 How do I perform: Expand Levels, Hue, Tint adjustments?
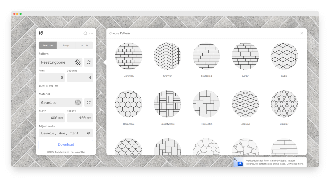pyautogui.click(x=66, y=133)
